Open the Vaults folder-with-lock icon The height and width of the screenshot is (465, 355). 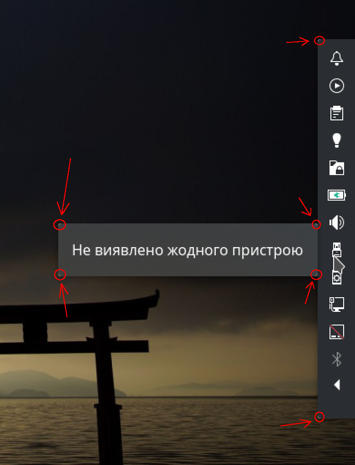click(x=337, y=168)
